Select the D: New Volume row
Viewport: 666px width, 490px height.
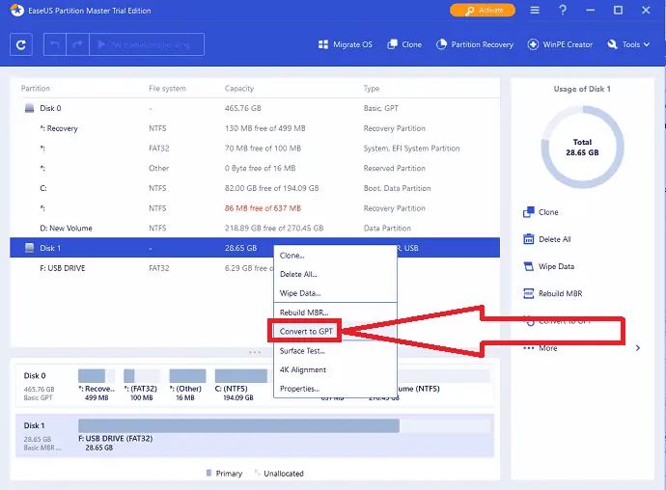click(255, 228)
